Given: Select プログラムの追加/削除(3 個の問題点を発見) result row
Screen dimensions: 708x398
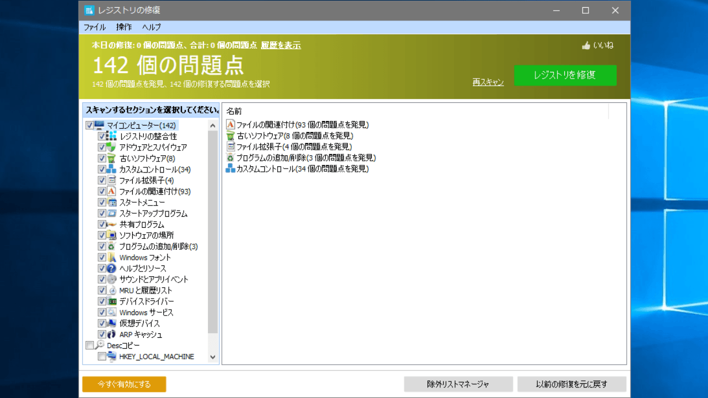Looking at the screenshot, I should (300, 158).
